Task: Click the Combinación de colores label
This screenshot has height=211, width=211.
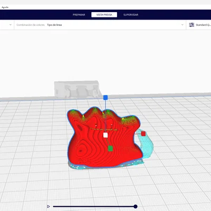Action: point(31,25)
